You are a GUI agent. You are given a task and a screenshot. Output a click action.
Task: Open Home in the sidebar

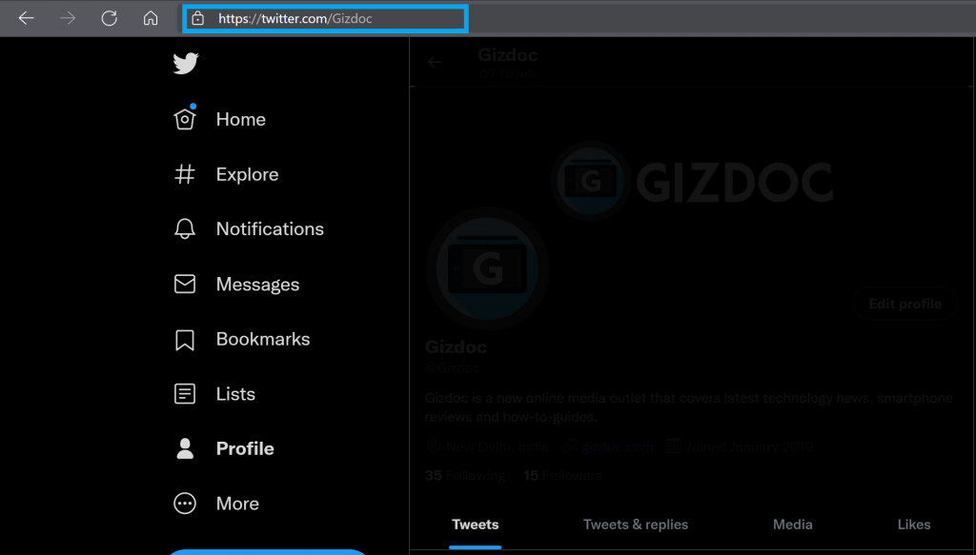point(220,119)
